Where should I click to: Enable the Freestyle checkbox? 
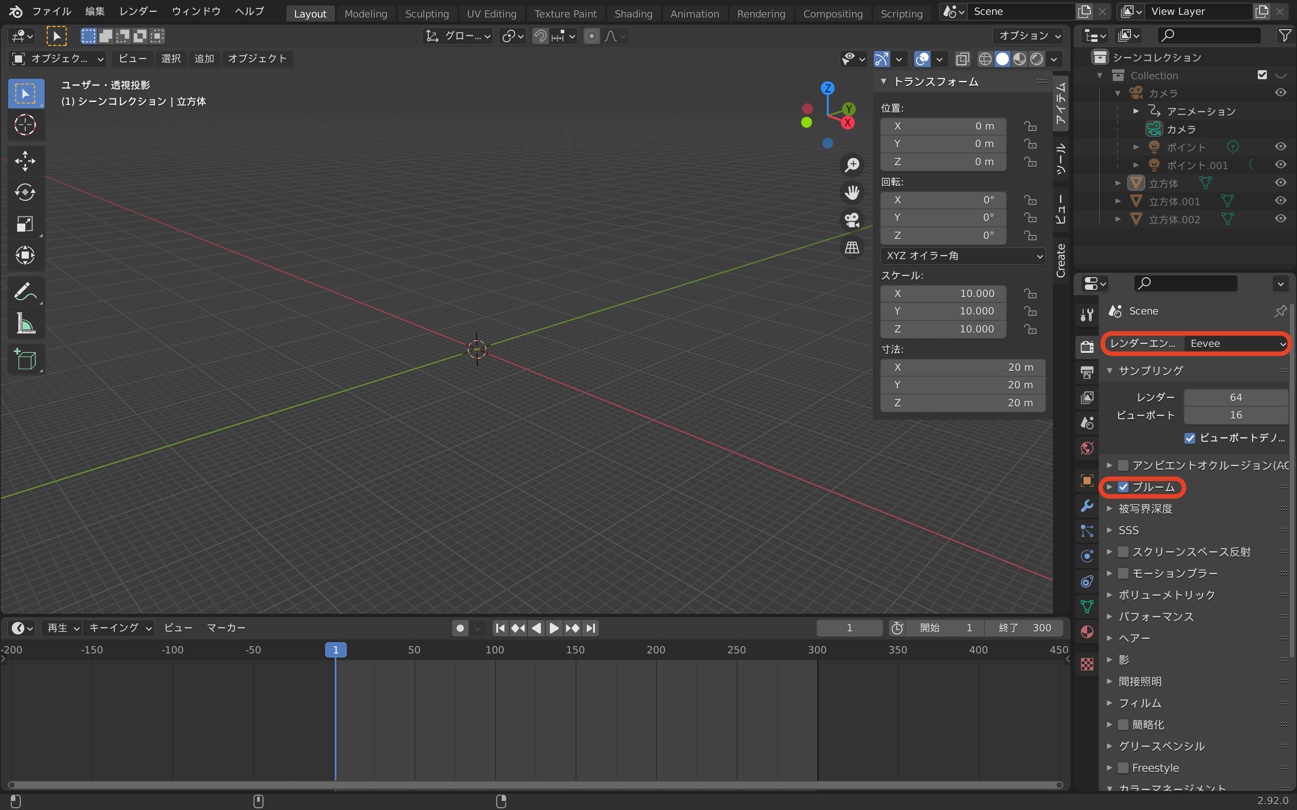[x=1123, y=768]
